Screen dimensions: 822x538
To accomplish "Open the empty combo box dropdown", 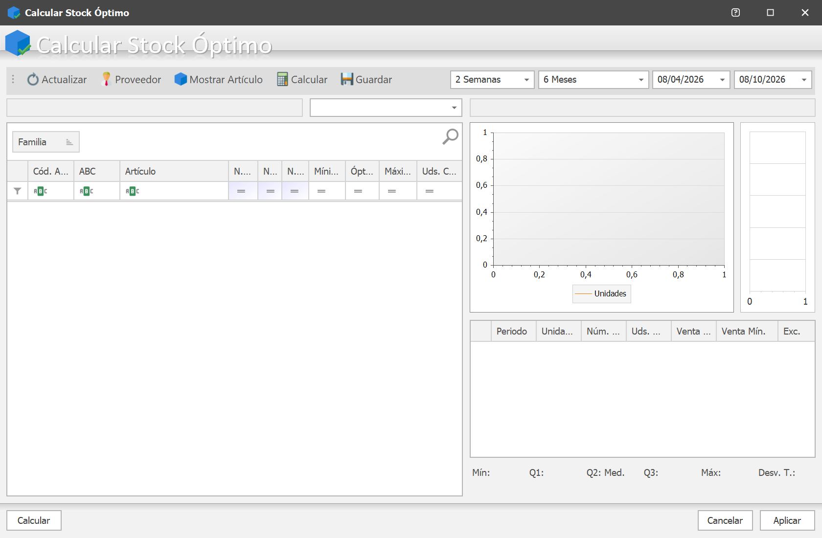I will tap(454, 108).
